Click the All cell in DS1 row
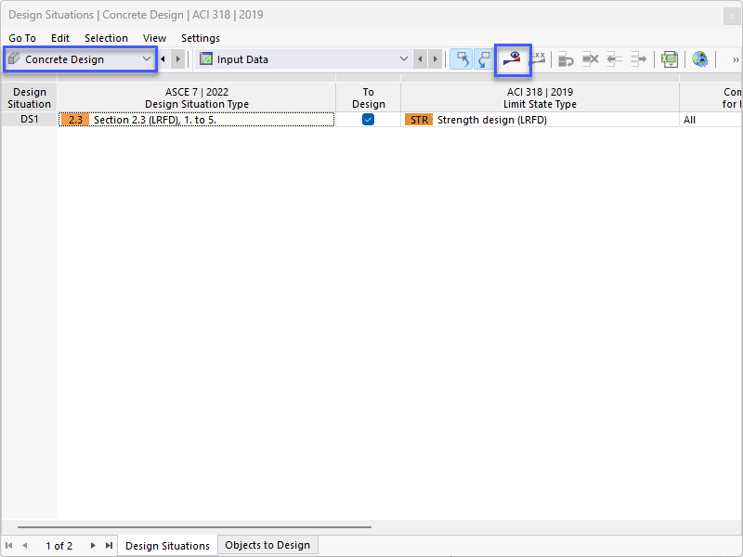The image size is (743, 557). pos(710,120)
